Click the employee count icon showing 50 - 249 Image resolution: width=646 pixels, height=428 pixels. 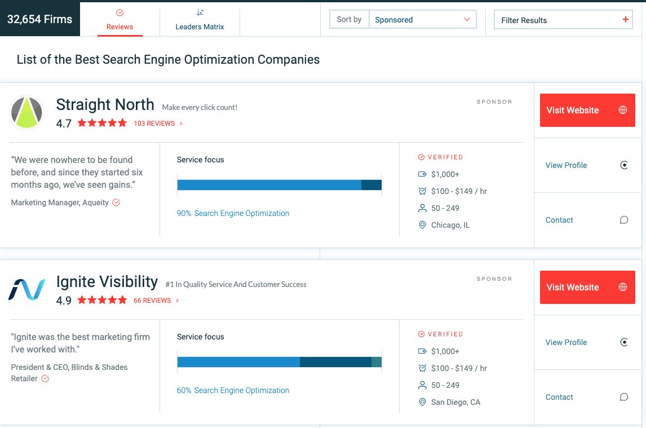(x=422, y=208)
